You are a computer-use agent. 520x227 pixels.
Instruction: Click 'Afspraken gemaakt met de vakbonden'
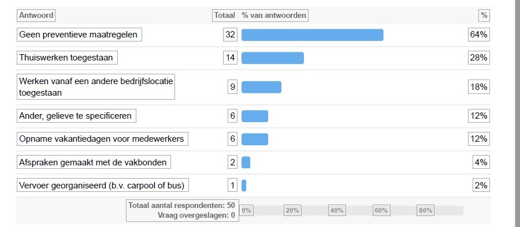(94, 162)
